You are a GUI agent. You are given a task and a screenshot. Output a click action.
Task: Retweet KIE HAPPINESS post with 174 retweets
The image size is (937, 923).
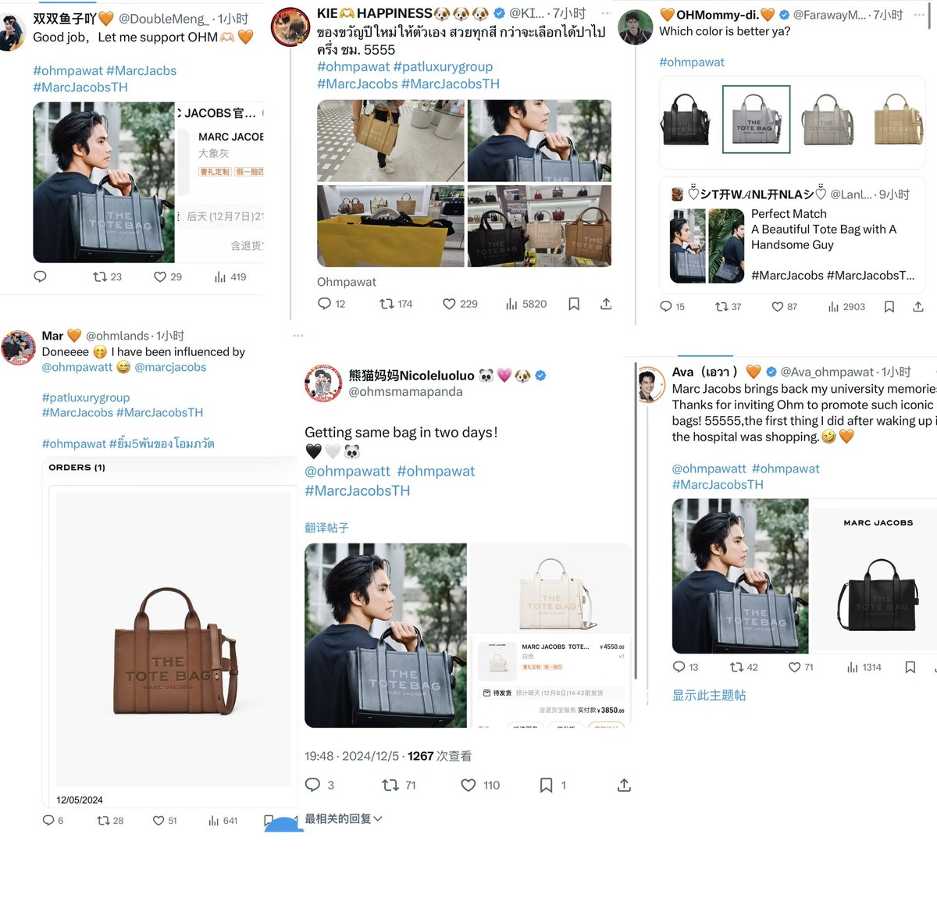coord(396,304)
